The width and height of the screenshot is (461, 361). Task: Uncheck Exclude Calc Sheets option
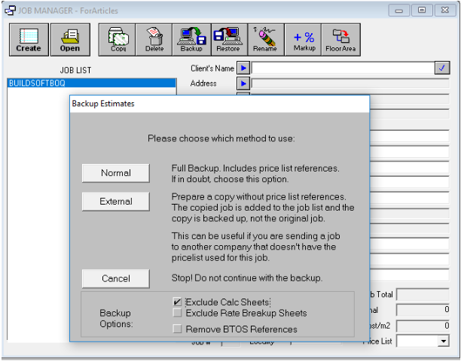point(177,302)
